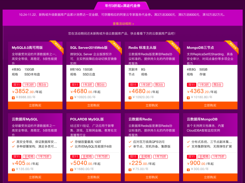The width and height of the screenshot is (245, 183).
Task: Click the 爆款热销 ribbon on Redis 标准主从版 card
Action: tap(174, 46)
